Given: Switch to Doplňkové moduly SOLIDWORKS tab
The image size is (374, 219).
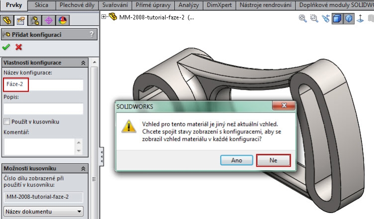Looking at the screenshot, I should point(335,5).
